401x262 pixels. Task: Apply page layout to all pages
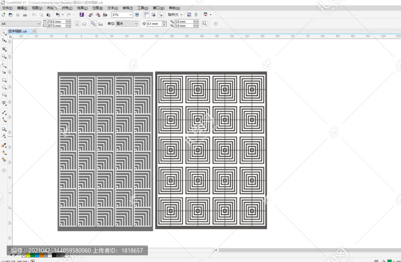click(94, 24)
